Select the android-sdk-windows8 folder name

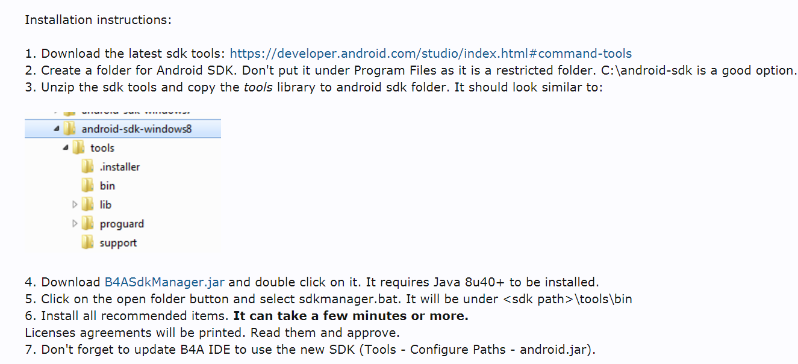137,129
